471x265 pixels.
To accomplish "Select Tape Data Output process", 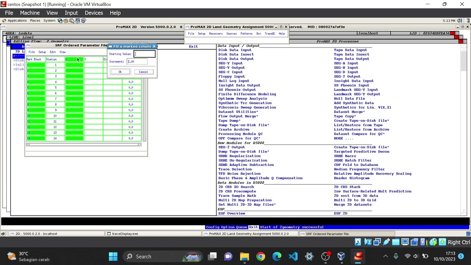I will [x=351, y=59].
